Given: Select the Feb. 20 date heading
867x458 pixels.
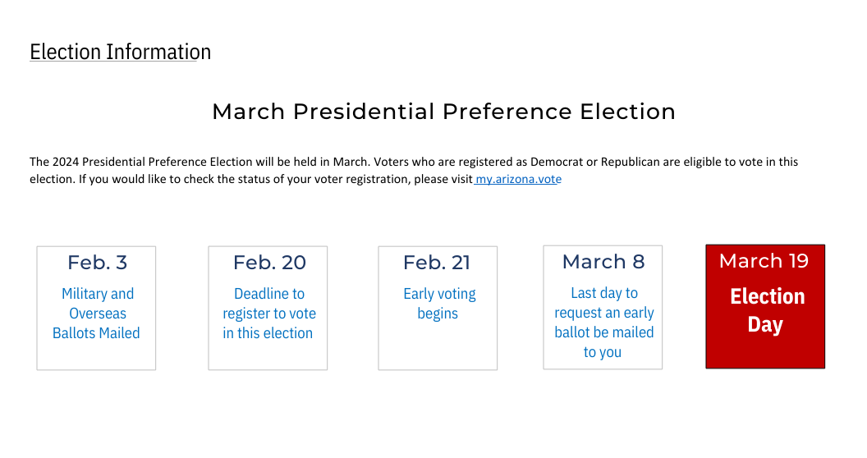Looking at the screenshot, I should click(x=269, y=263).
